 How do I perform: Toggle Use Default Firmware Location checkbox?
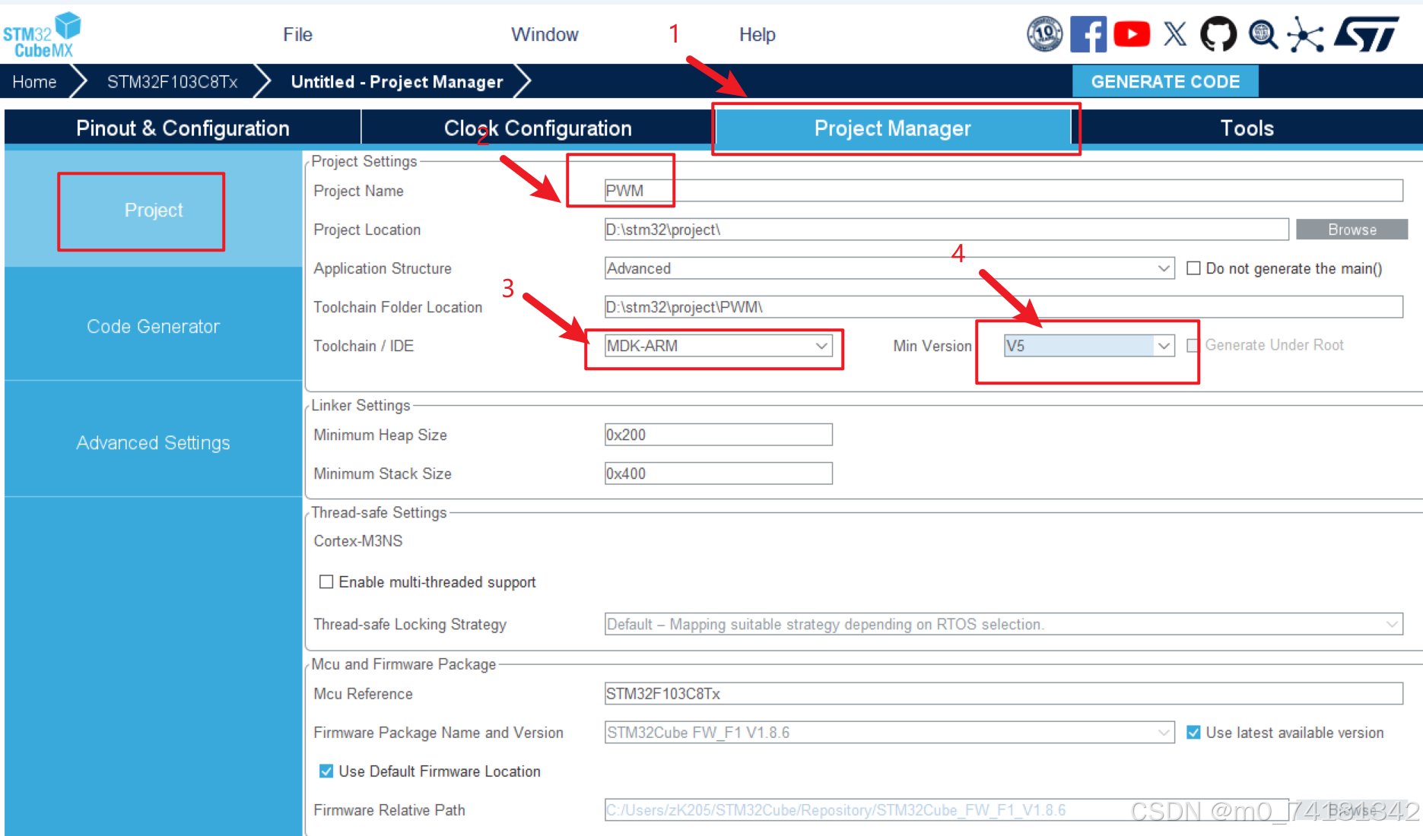click(x=326, y=771)
